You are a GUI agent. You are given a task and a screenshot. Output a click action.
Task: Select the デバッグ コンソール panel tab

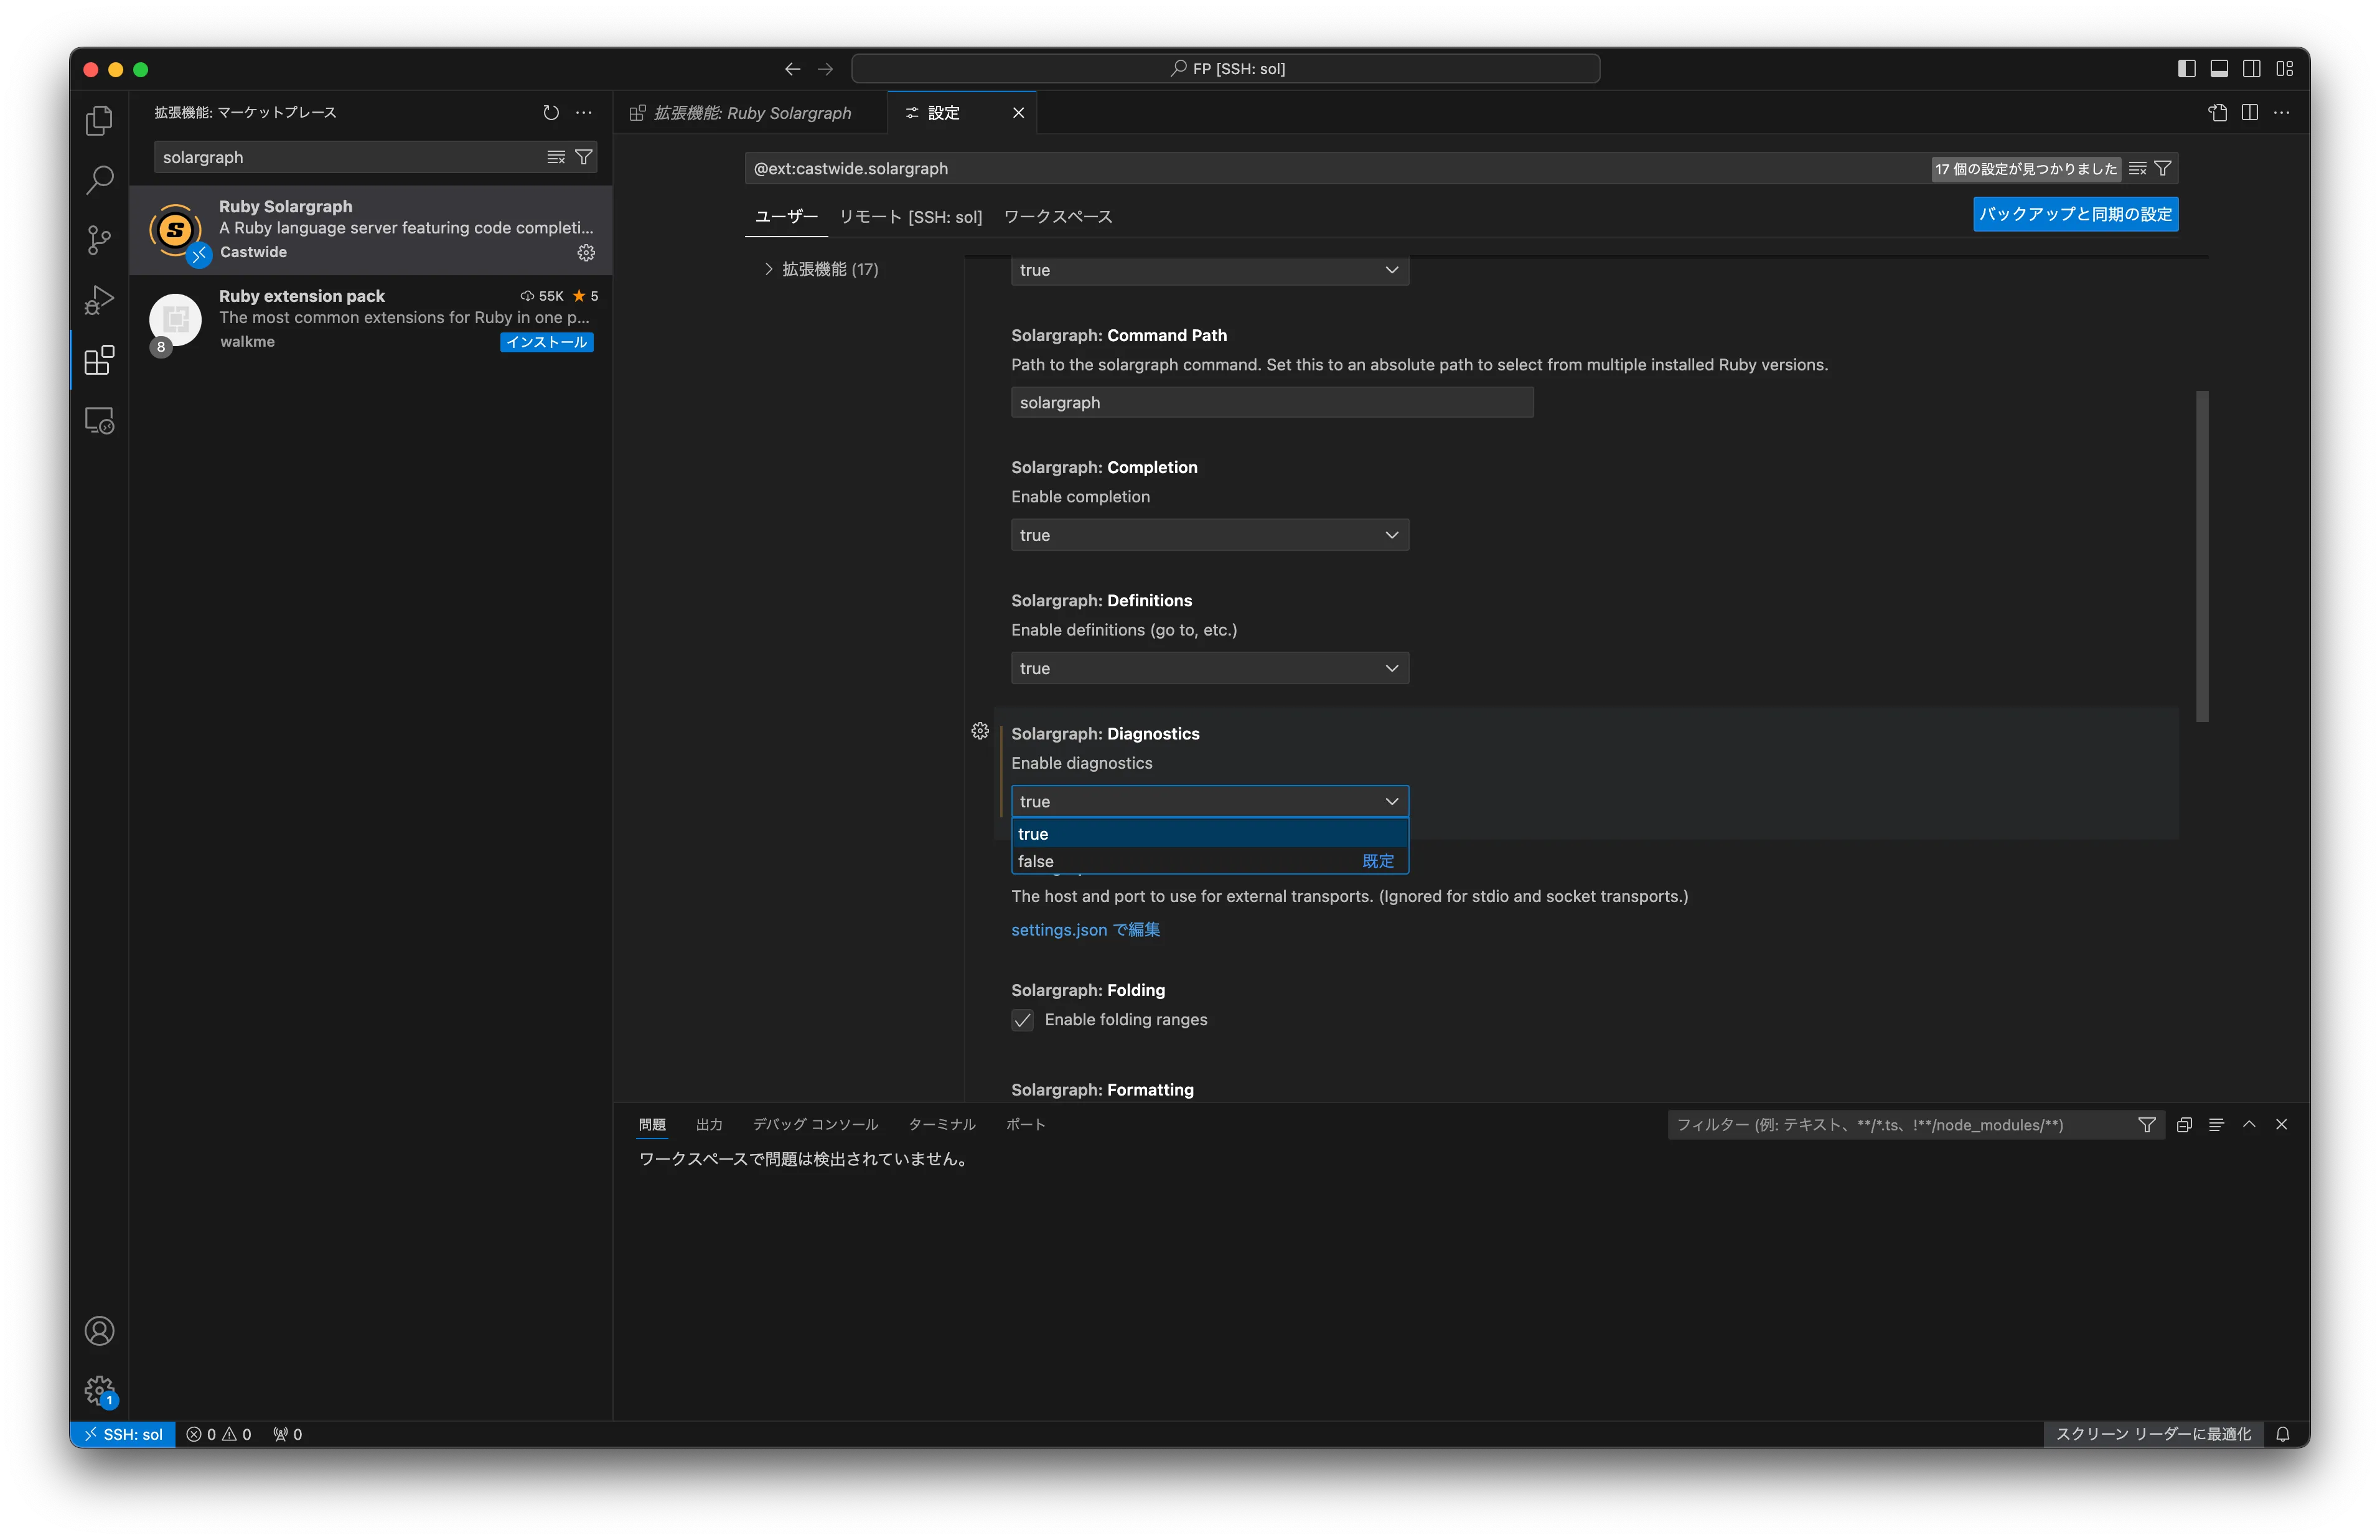[x=816, y=1125]
